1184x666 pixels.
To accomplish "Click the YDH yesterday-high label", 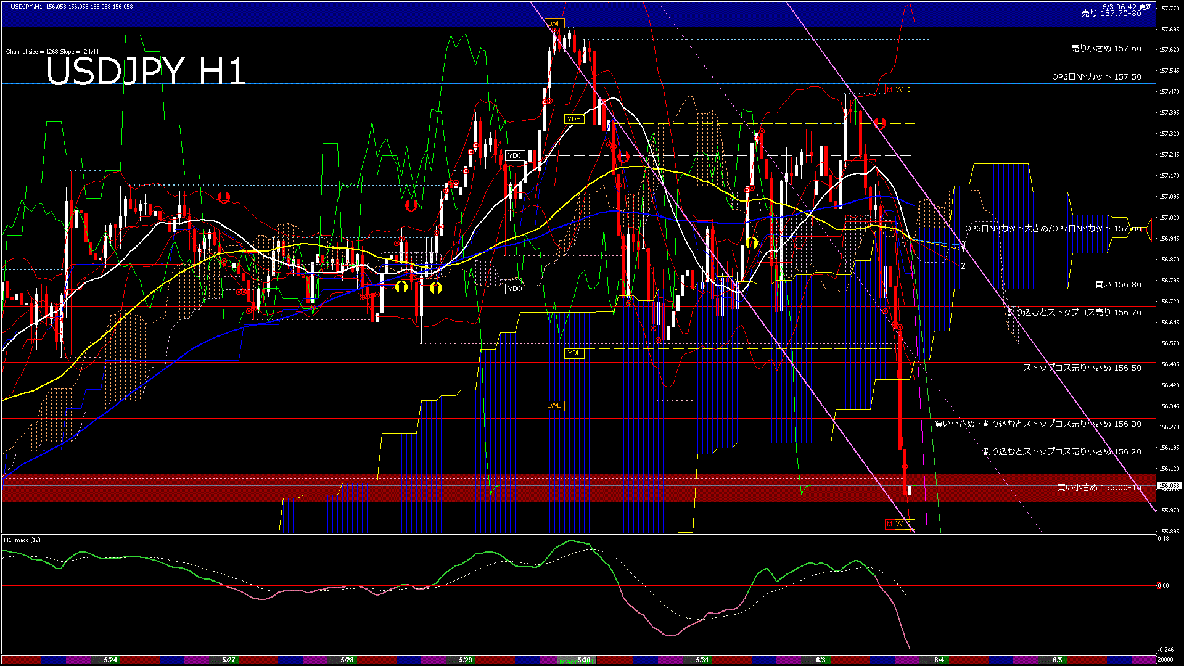I will [574, 119].
